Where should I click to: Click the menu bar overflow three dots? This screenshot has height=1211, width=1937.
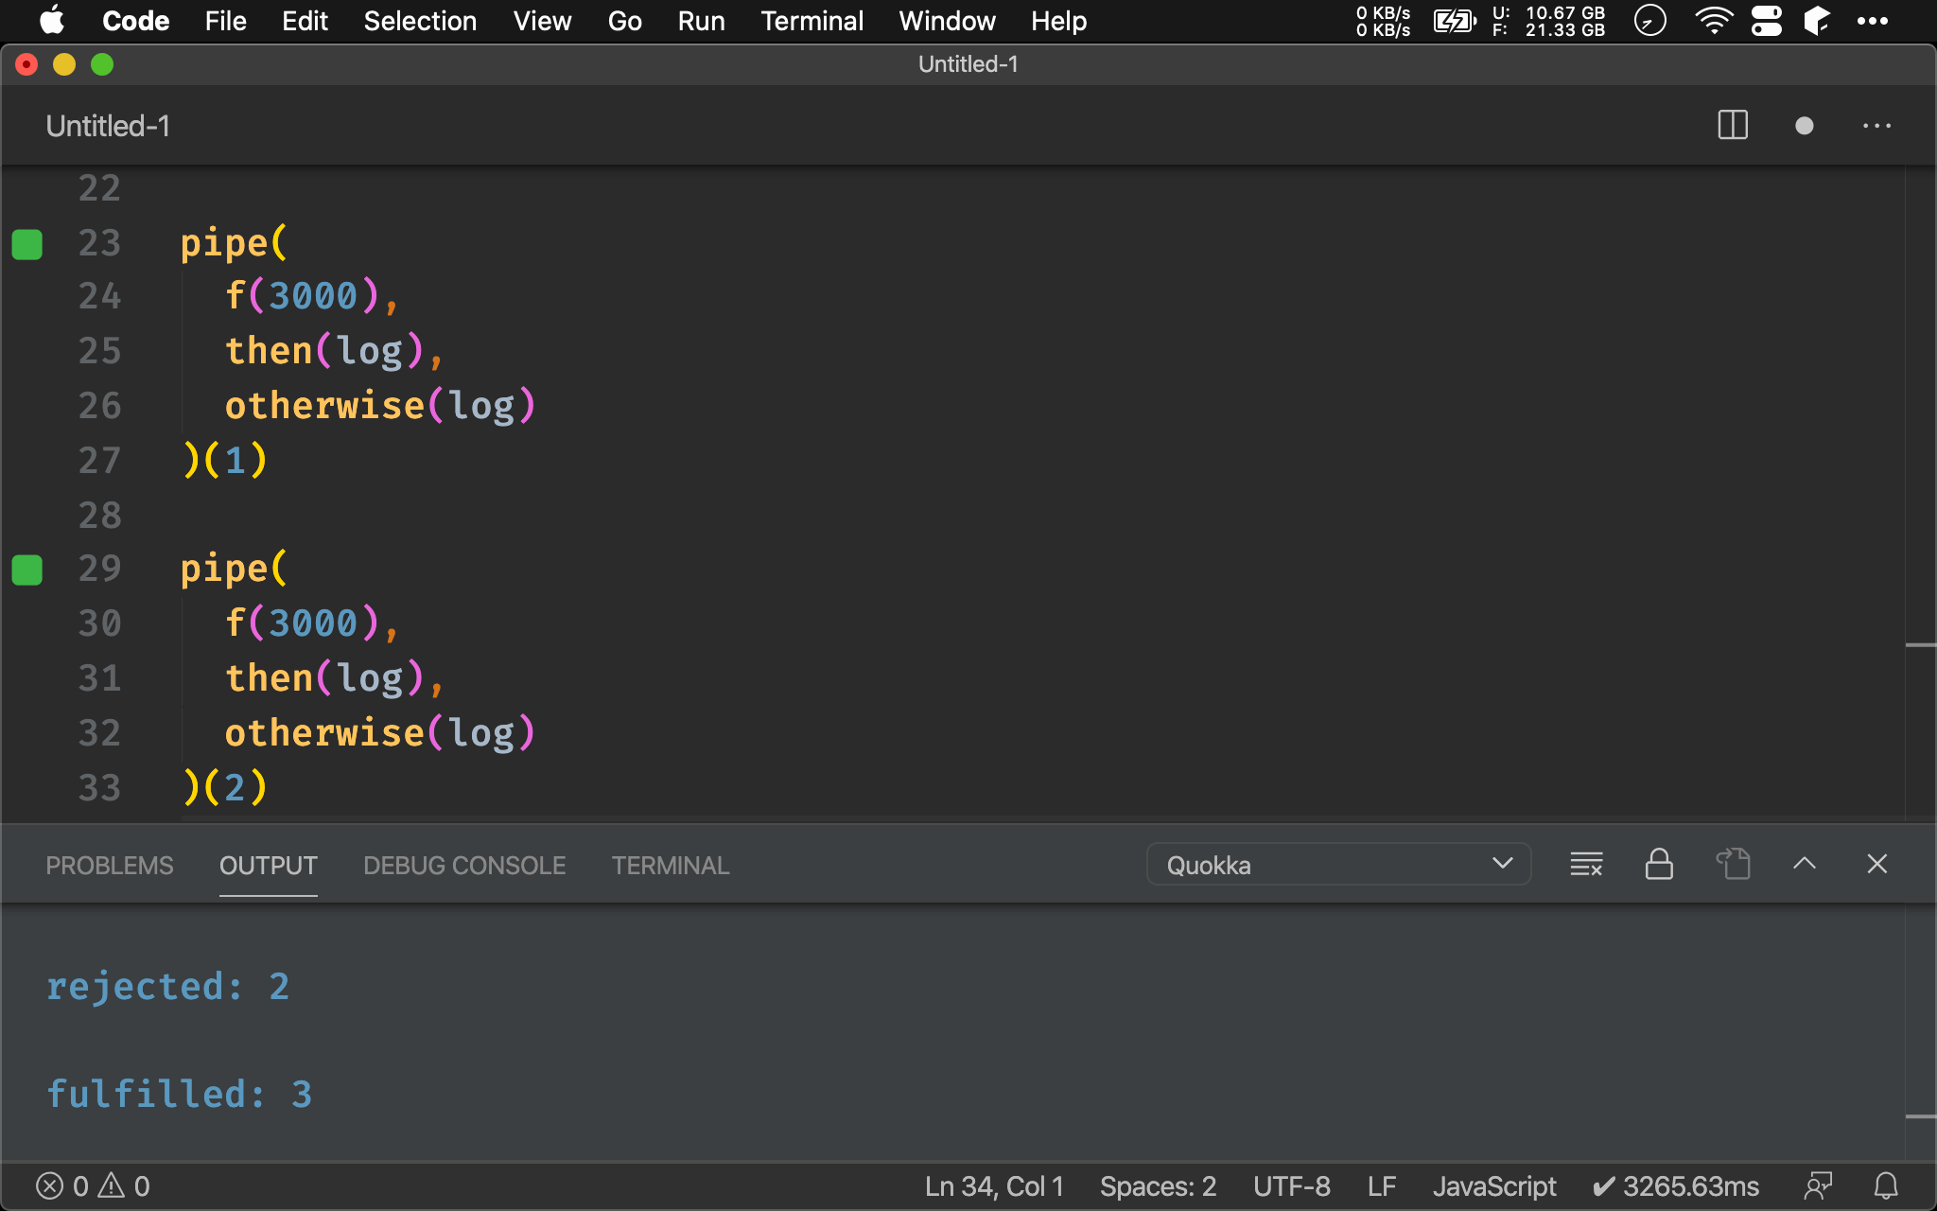(1872, 21)
